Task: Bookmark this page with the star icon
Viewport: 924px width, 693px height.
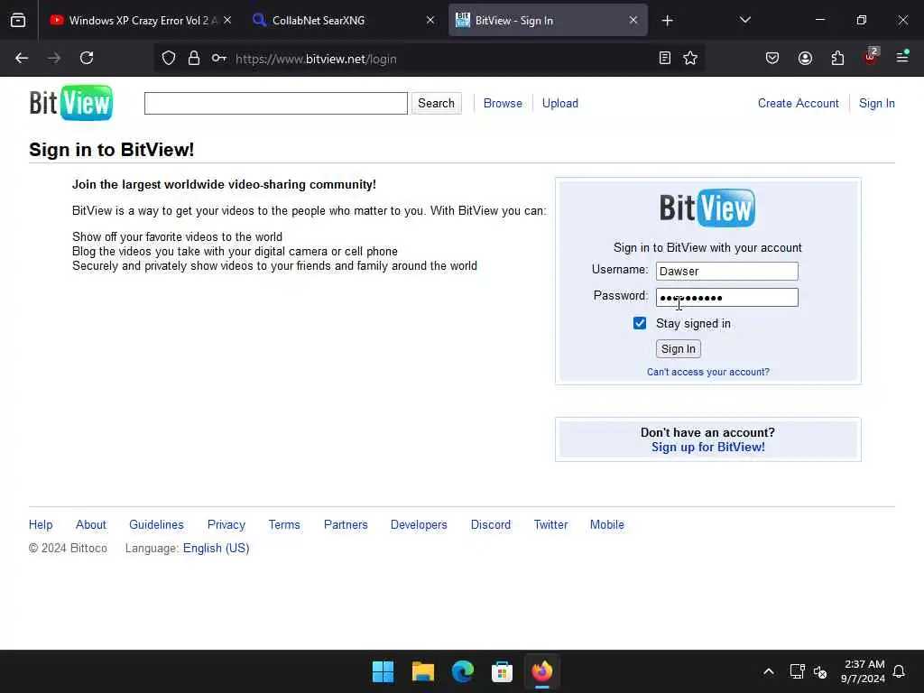Action: (x=690, y=59)
